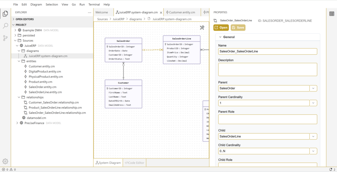Open the Selection menu
Viewport: 337px width, 172px height.
coord(52,5)
